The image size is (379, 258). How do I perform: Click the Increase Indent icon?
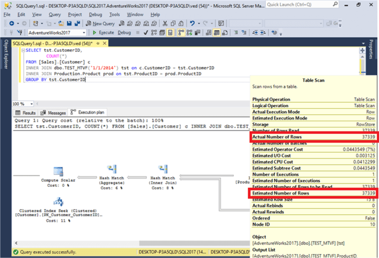(x=263, y=32)
